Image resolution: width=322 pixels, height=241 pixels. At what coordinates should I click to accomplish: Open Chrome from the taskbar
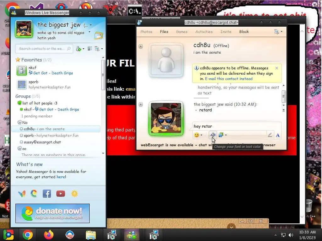click(x=28, y=235)
